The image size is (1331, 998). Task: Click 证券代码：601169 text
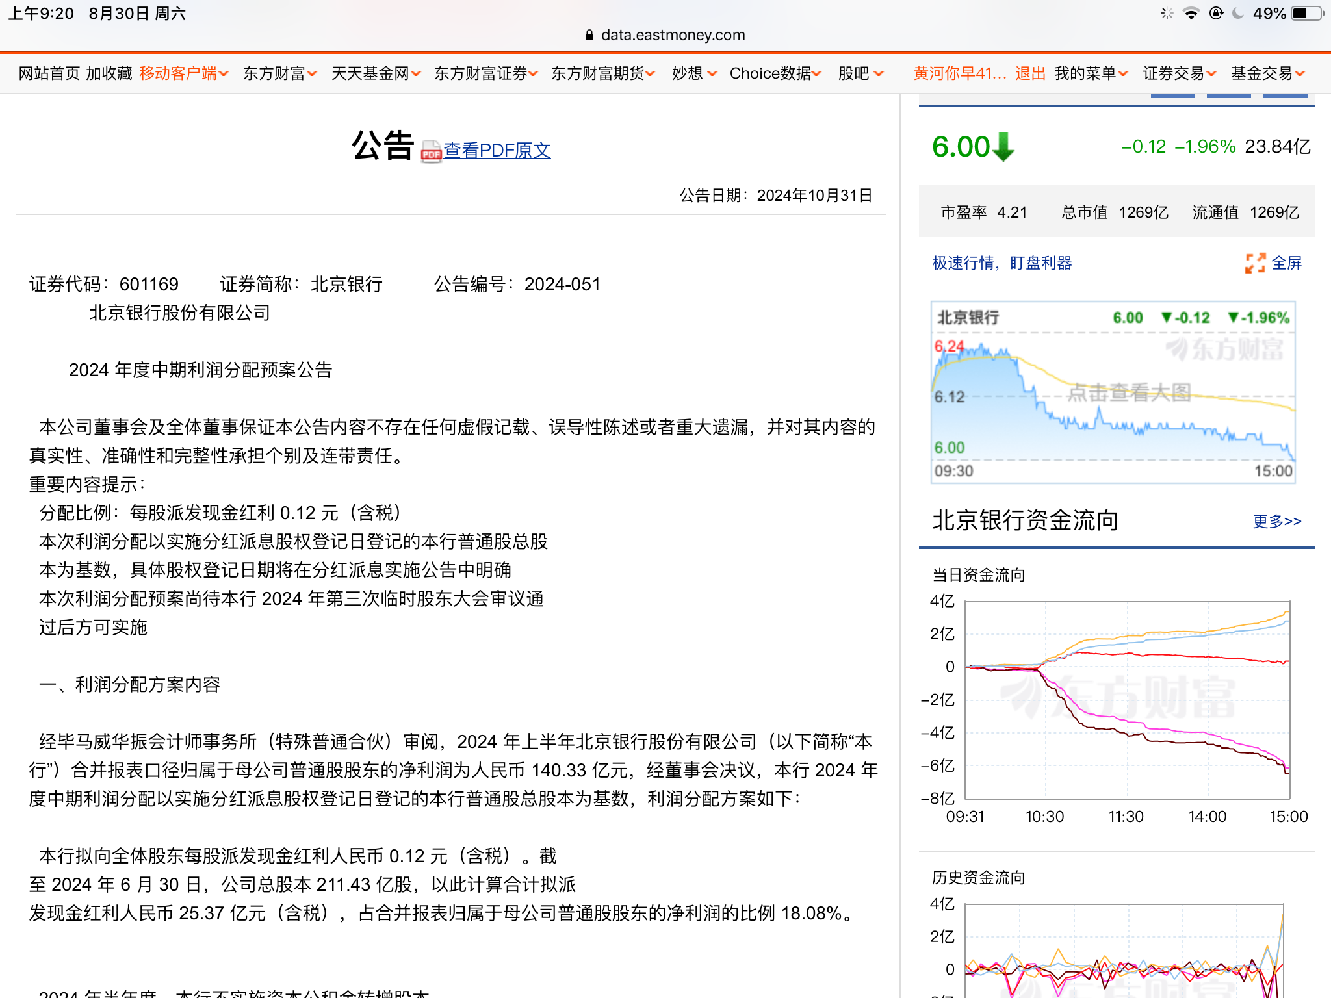(x=104, y=285)
